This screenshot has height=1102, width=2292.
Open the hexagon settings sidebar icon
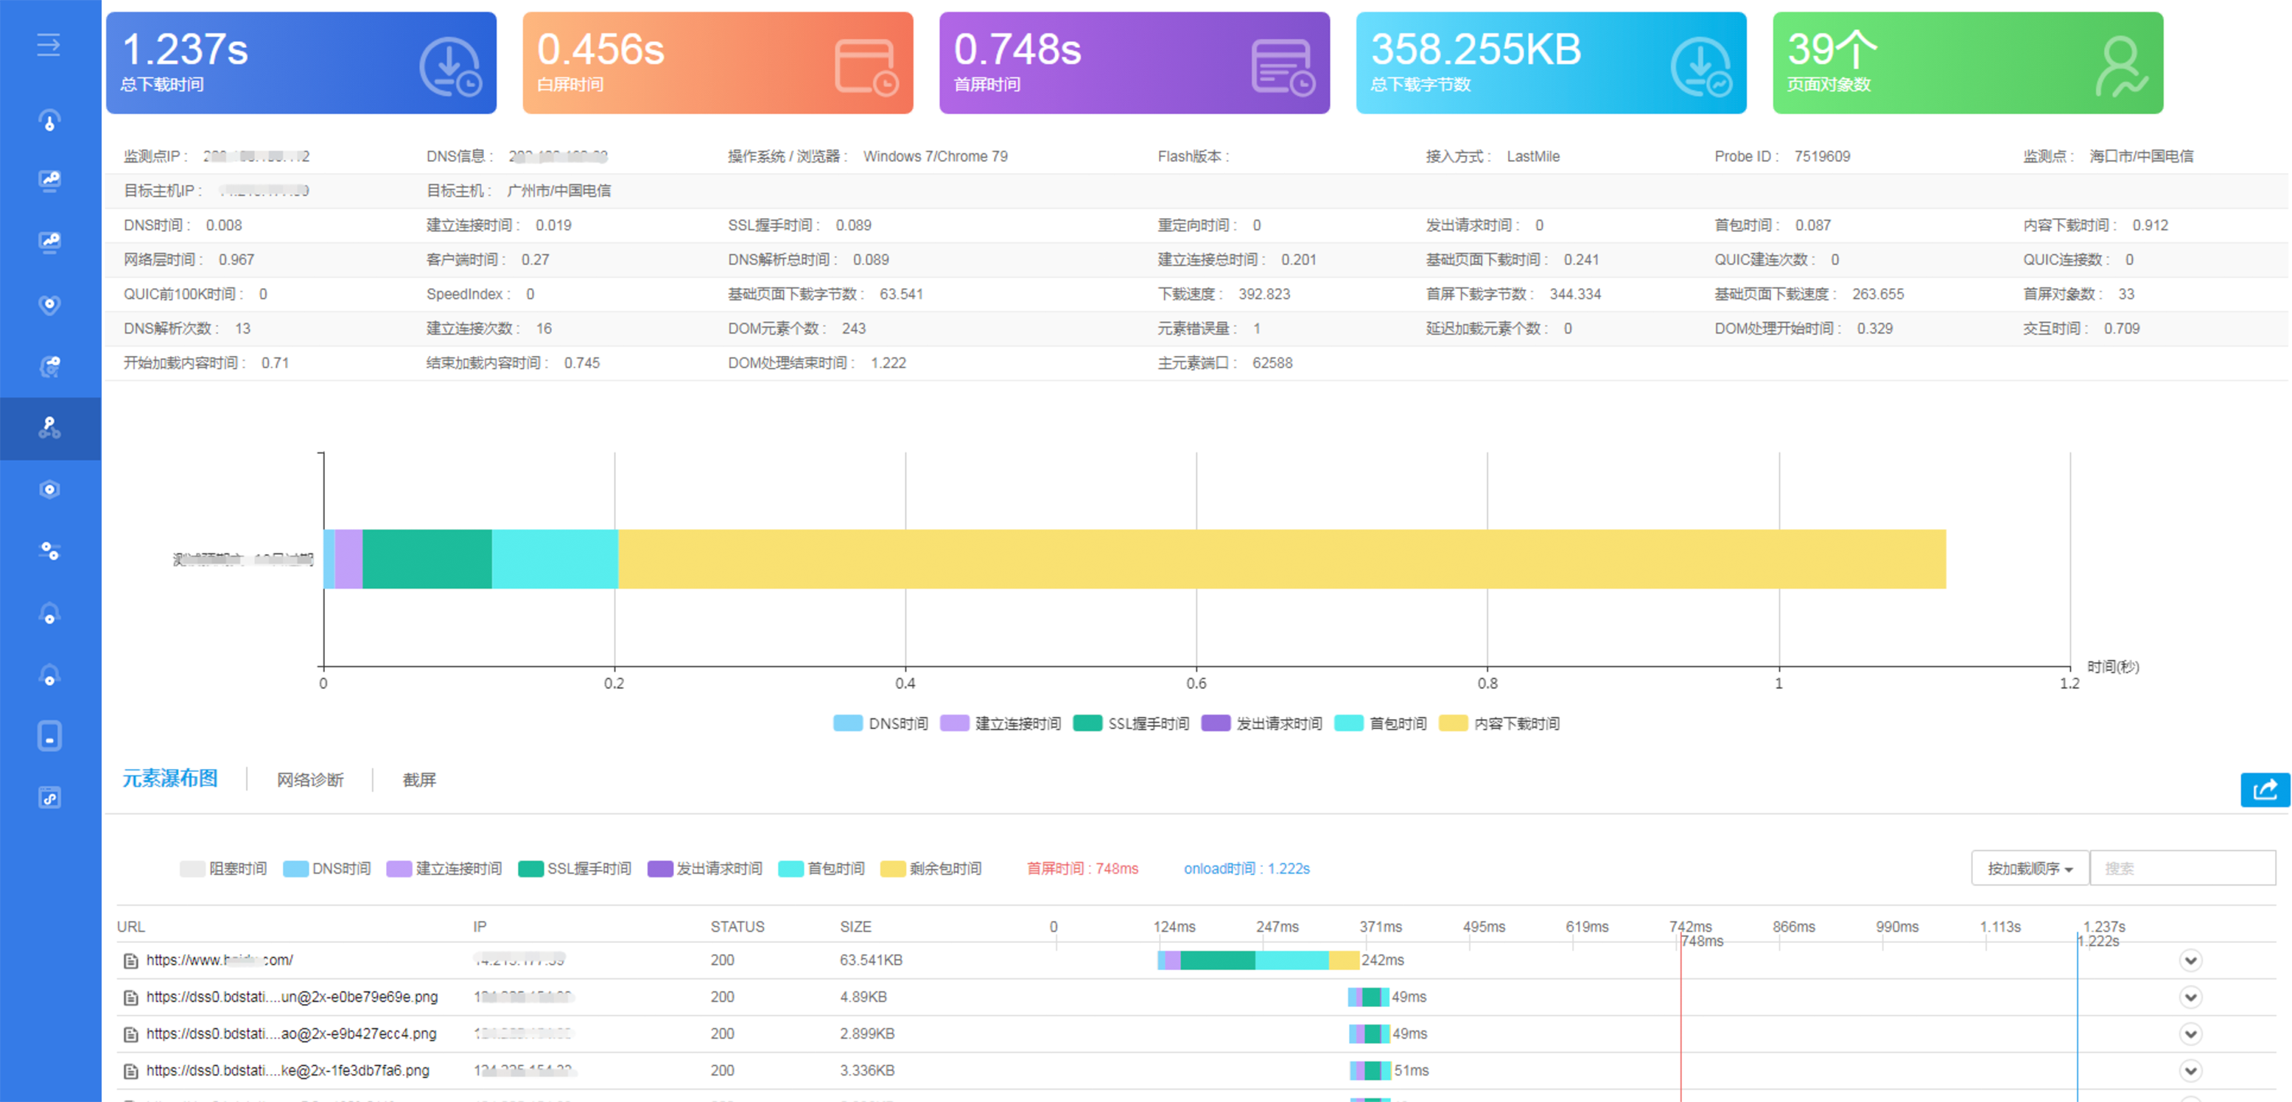(50, 490)
